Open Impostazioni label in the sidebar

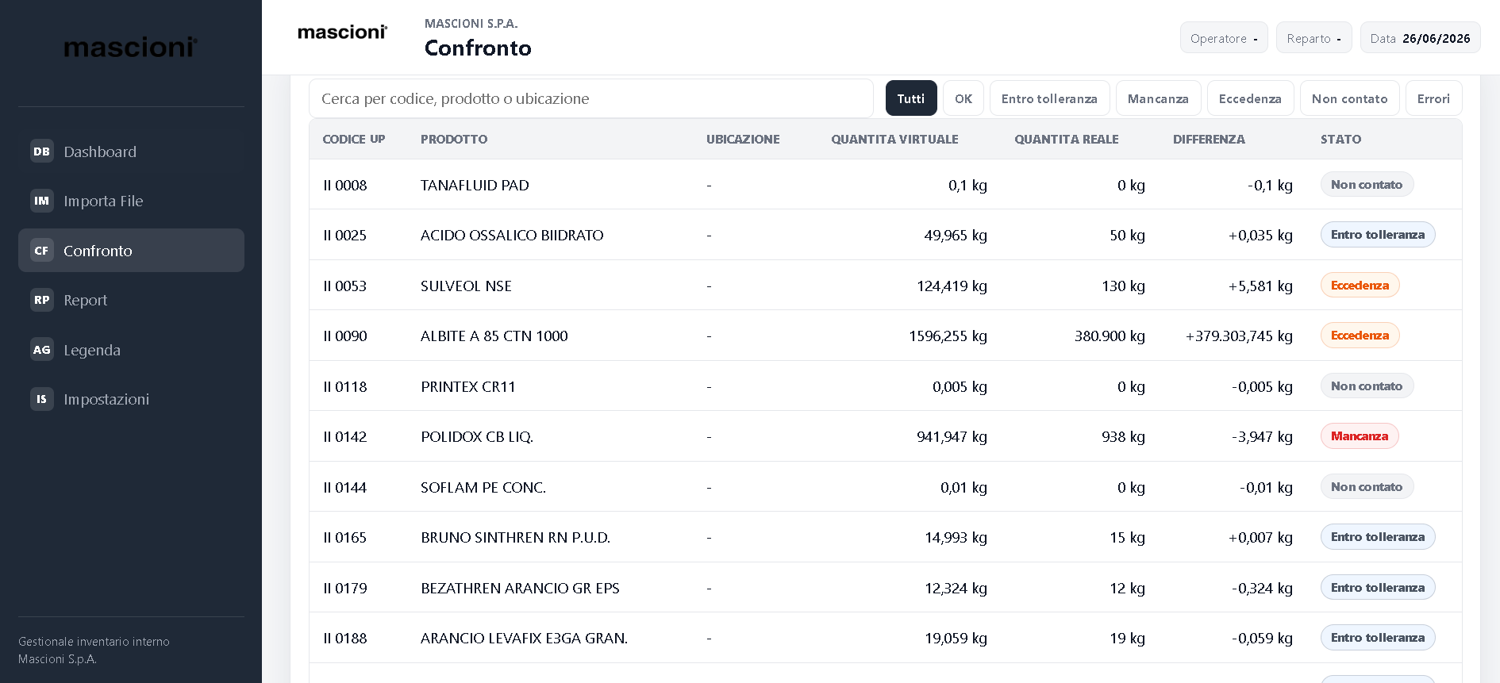pos(106,399)
